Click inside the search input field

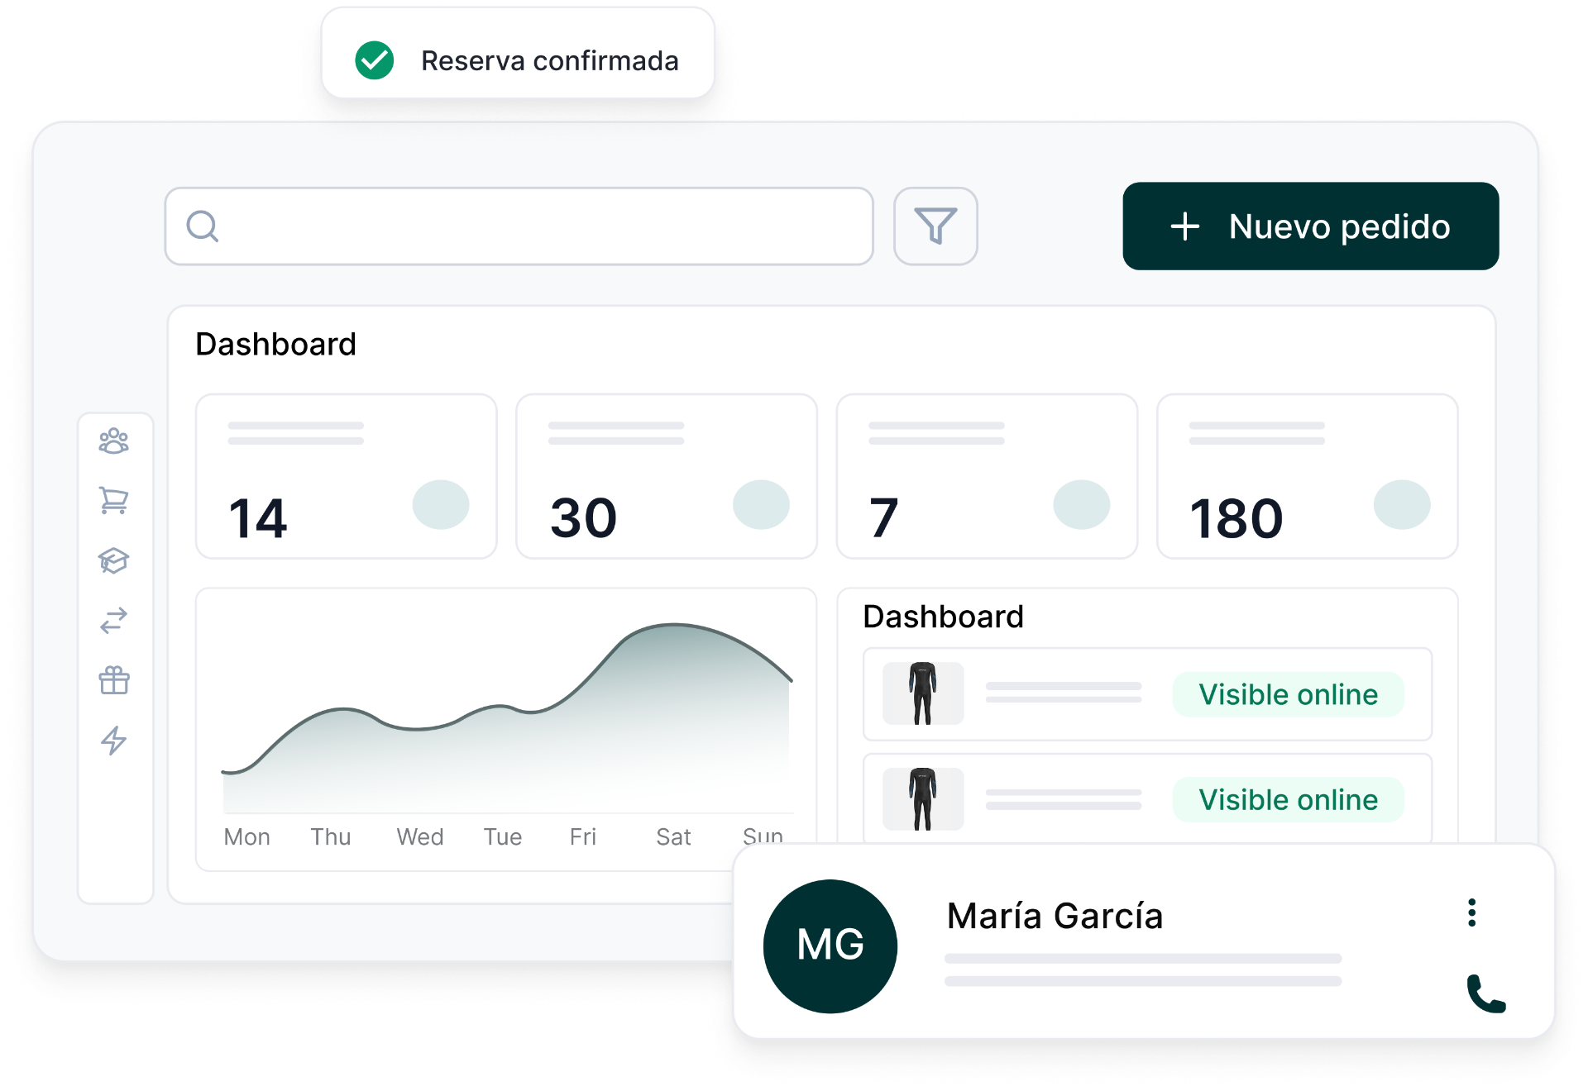(519, 226)
